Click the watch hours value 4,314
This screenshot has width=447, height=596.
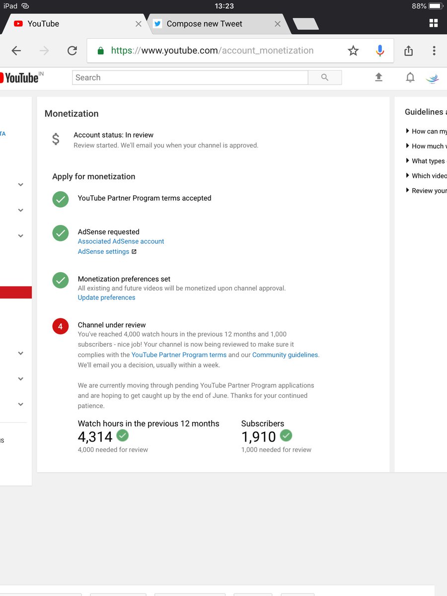95,437
